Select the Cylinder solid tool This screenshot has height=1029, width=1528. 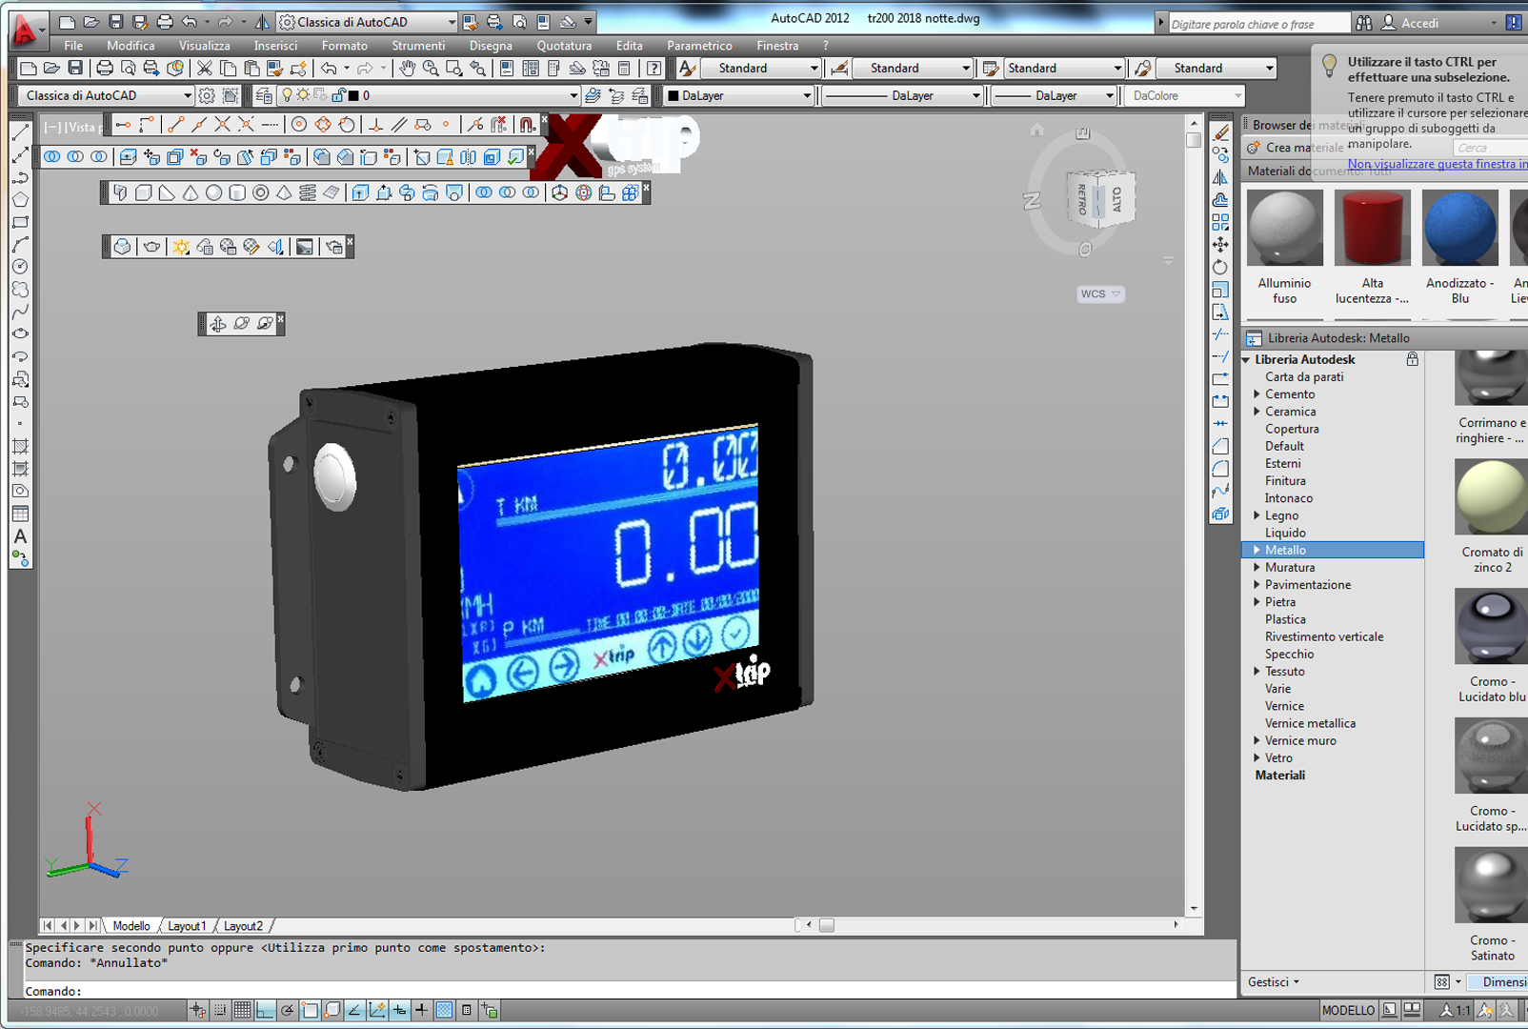237,192
